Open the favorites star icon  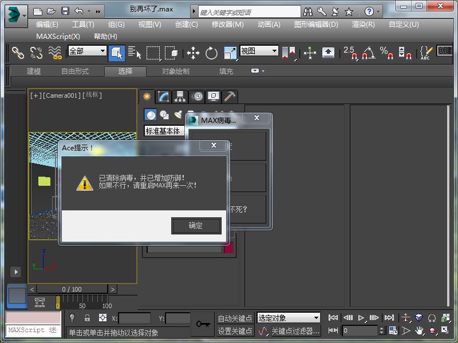tap(349, 12)
